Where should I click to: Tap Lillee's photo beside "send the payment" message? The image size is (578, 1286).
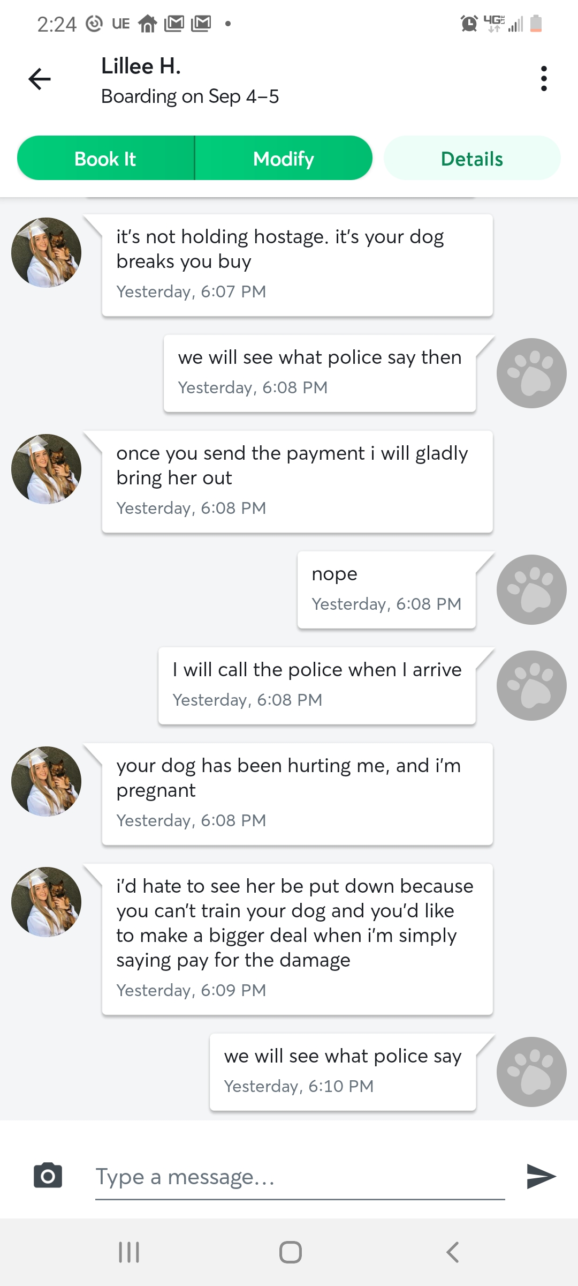(x=47, y=469)
